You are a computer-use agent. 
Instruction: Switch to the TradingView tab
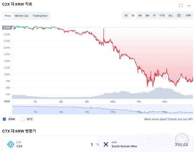[40, 15]
